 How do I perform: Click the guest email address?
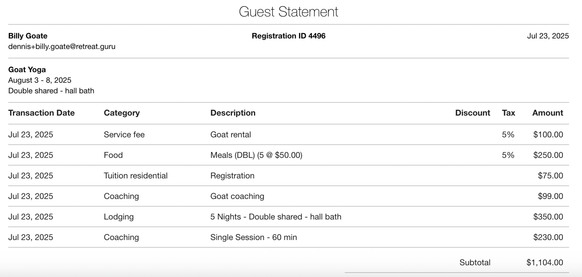(x=62, y=47)
